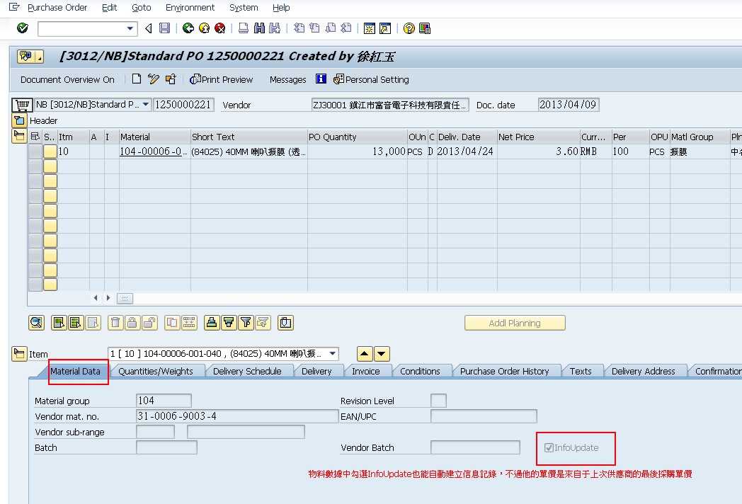
Task: Click the table scroll left arrow
Action: [96, 298]
